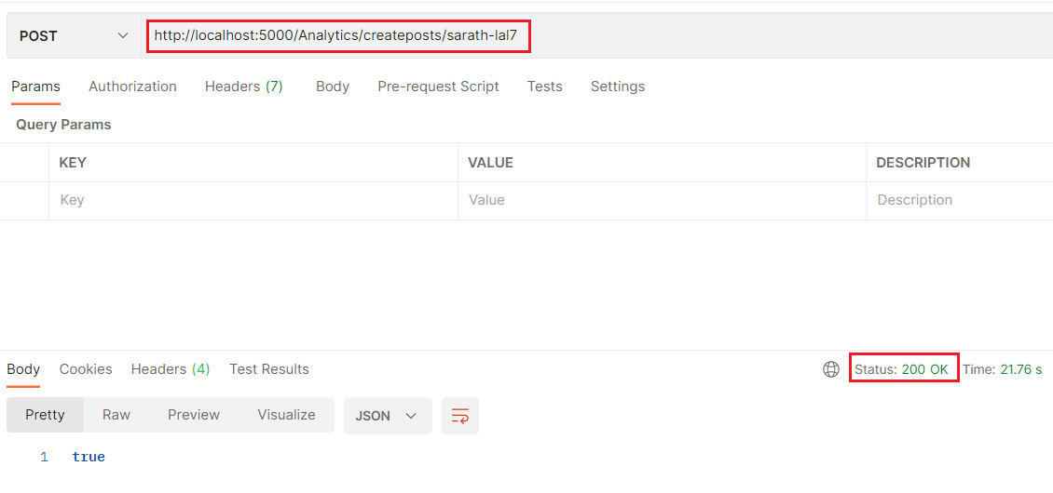The image size is (1053, 493).
Task: Open the Tests tab
Action: [544, 87]
